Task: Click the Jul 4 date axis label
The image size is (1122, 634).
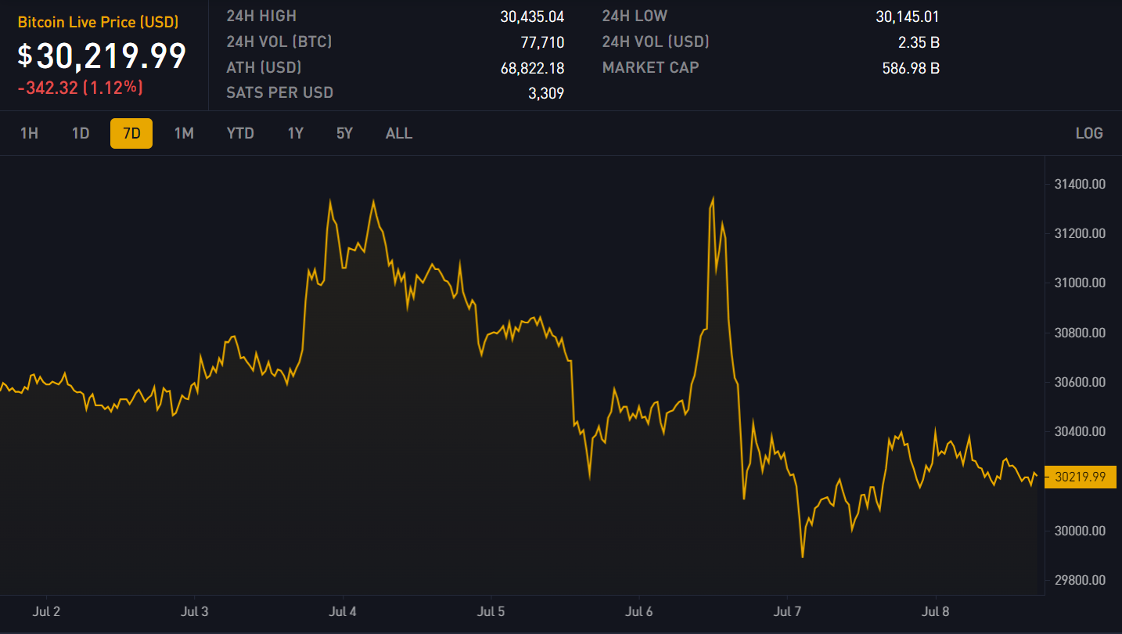Action: pyautogui.click(x=343, y=611)
